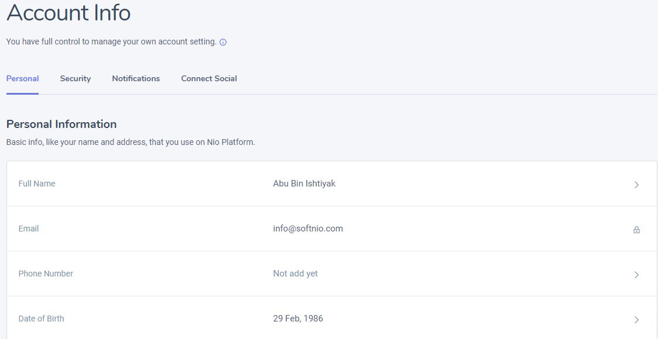Open the Security tab
658x339 pixels.
75,78
